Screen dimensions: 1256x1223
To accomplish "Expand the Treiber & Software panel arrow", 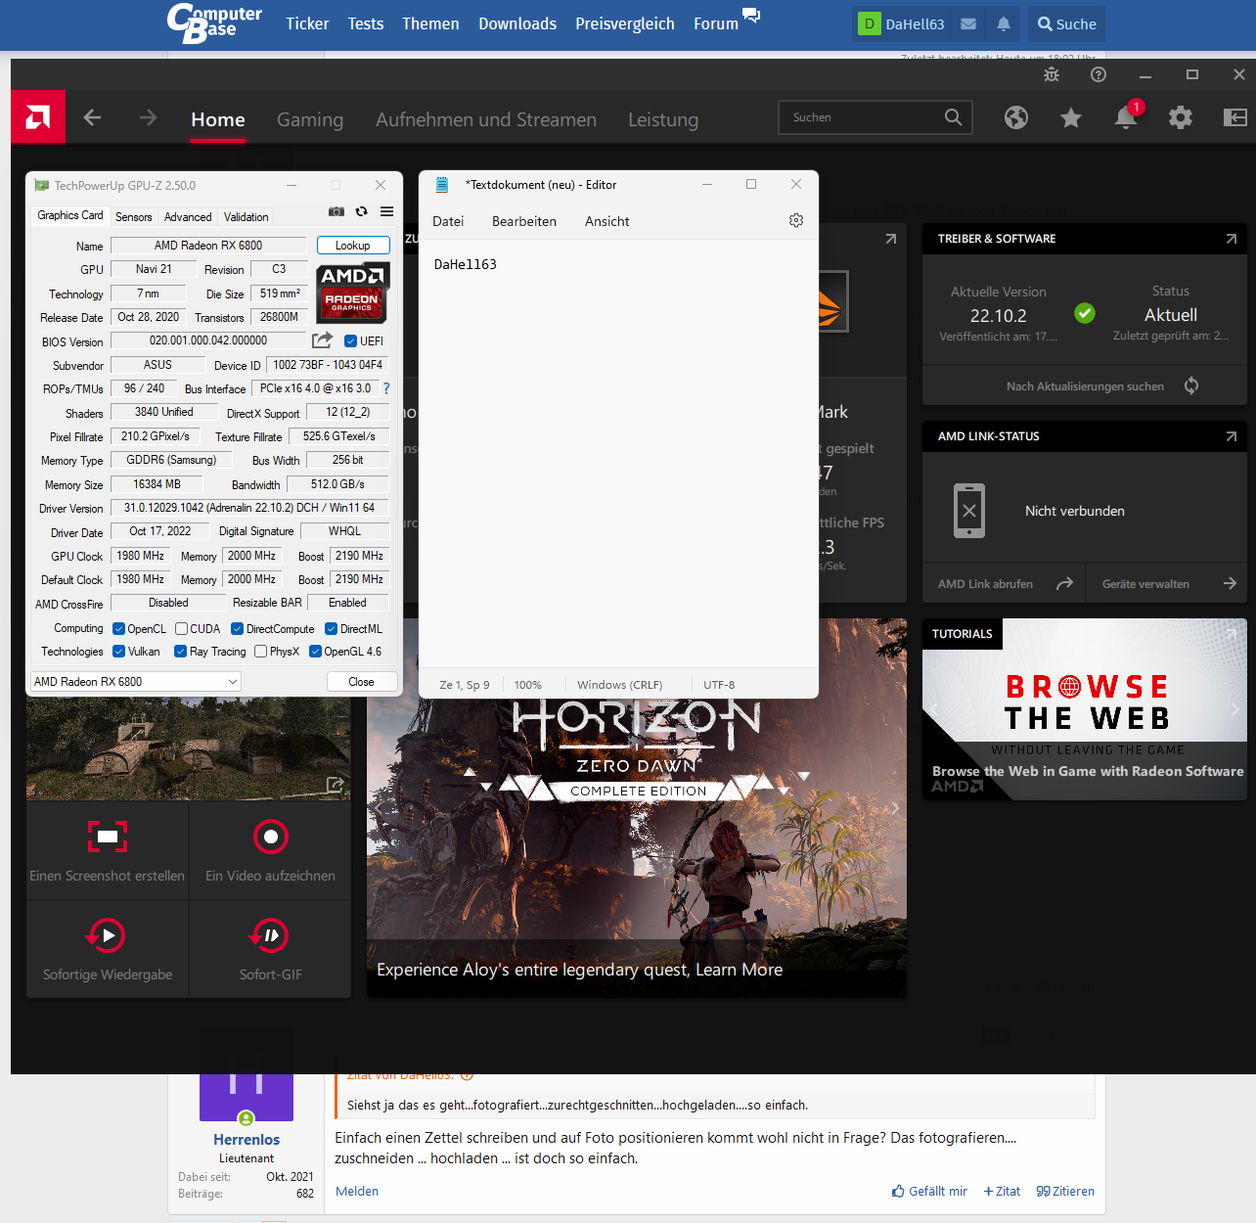I will tap(1232, 239).
